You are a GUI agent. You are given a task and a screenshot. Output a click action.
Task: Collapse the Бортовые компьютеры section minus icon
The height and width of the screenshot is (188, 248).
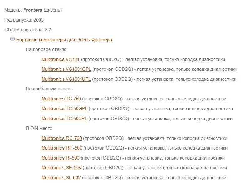point(13,39)
